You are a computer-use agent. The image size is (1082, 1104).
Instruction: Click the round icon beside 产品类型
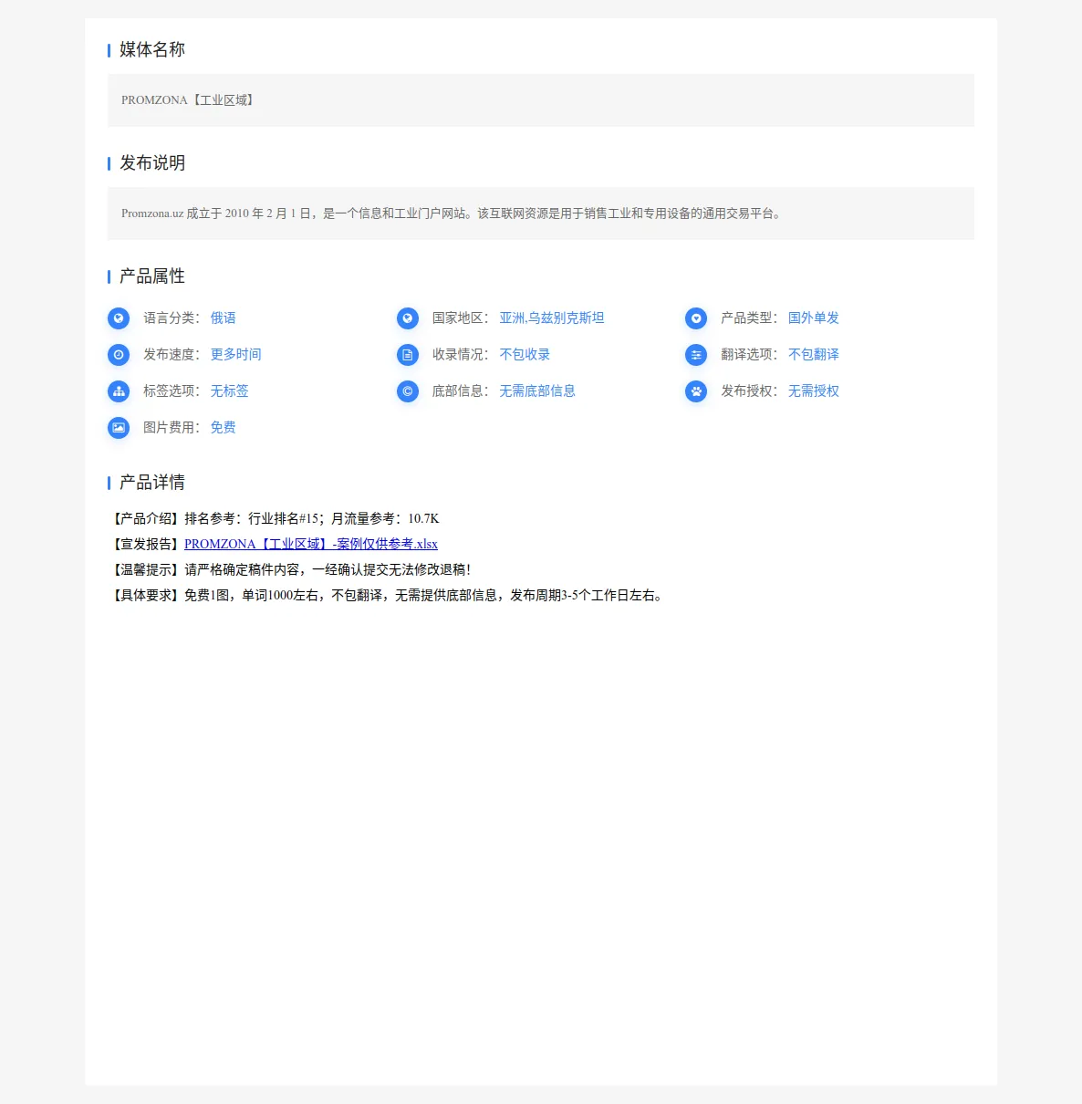pyautogui.click(x=696, y=318)
